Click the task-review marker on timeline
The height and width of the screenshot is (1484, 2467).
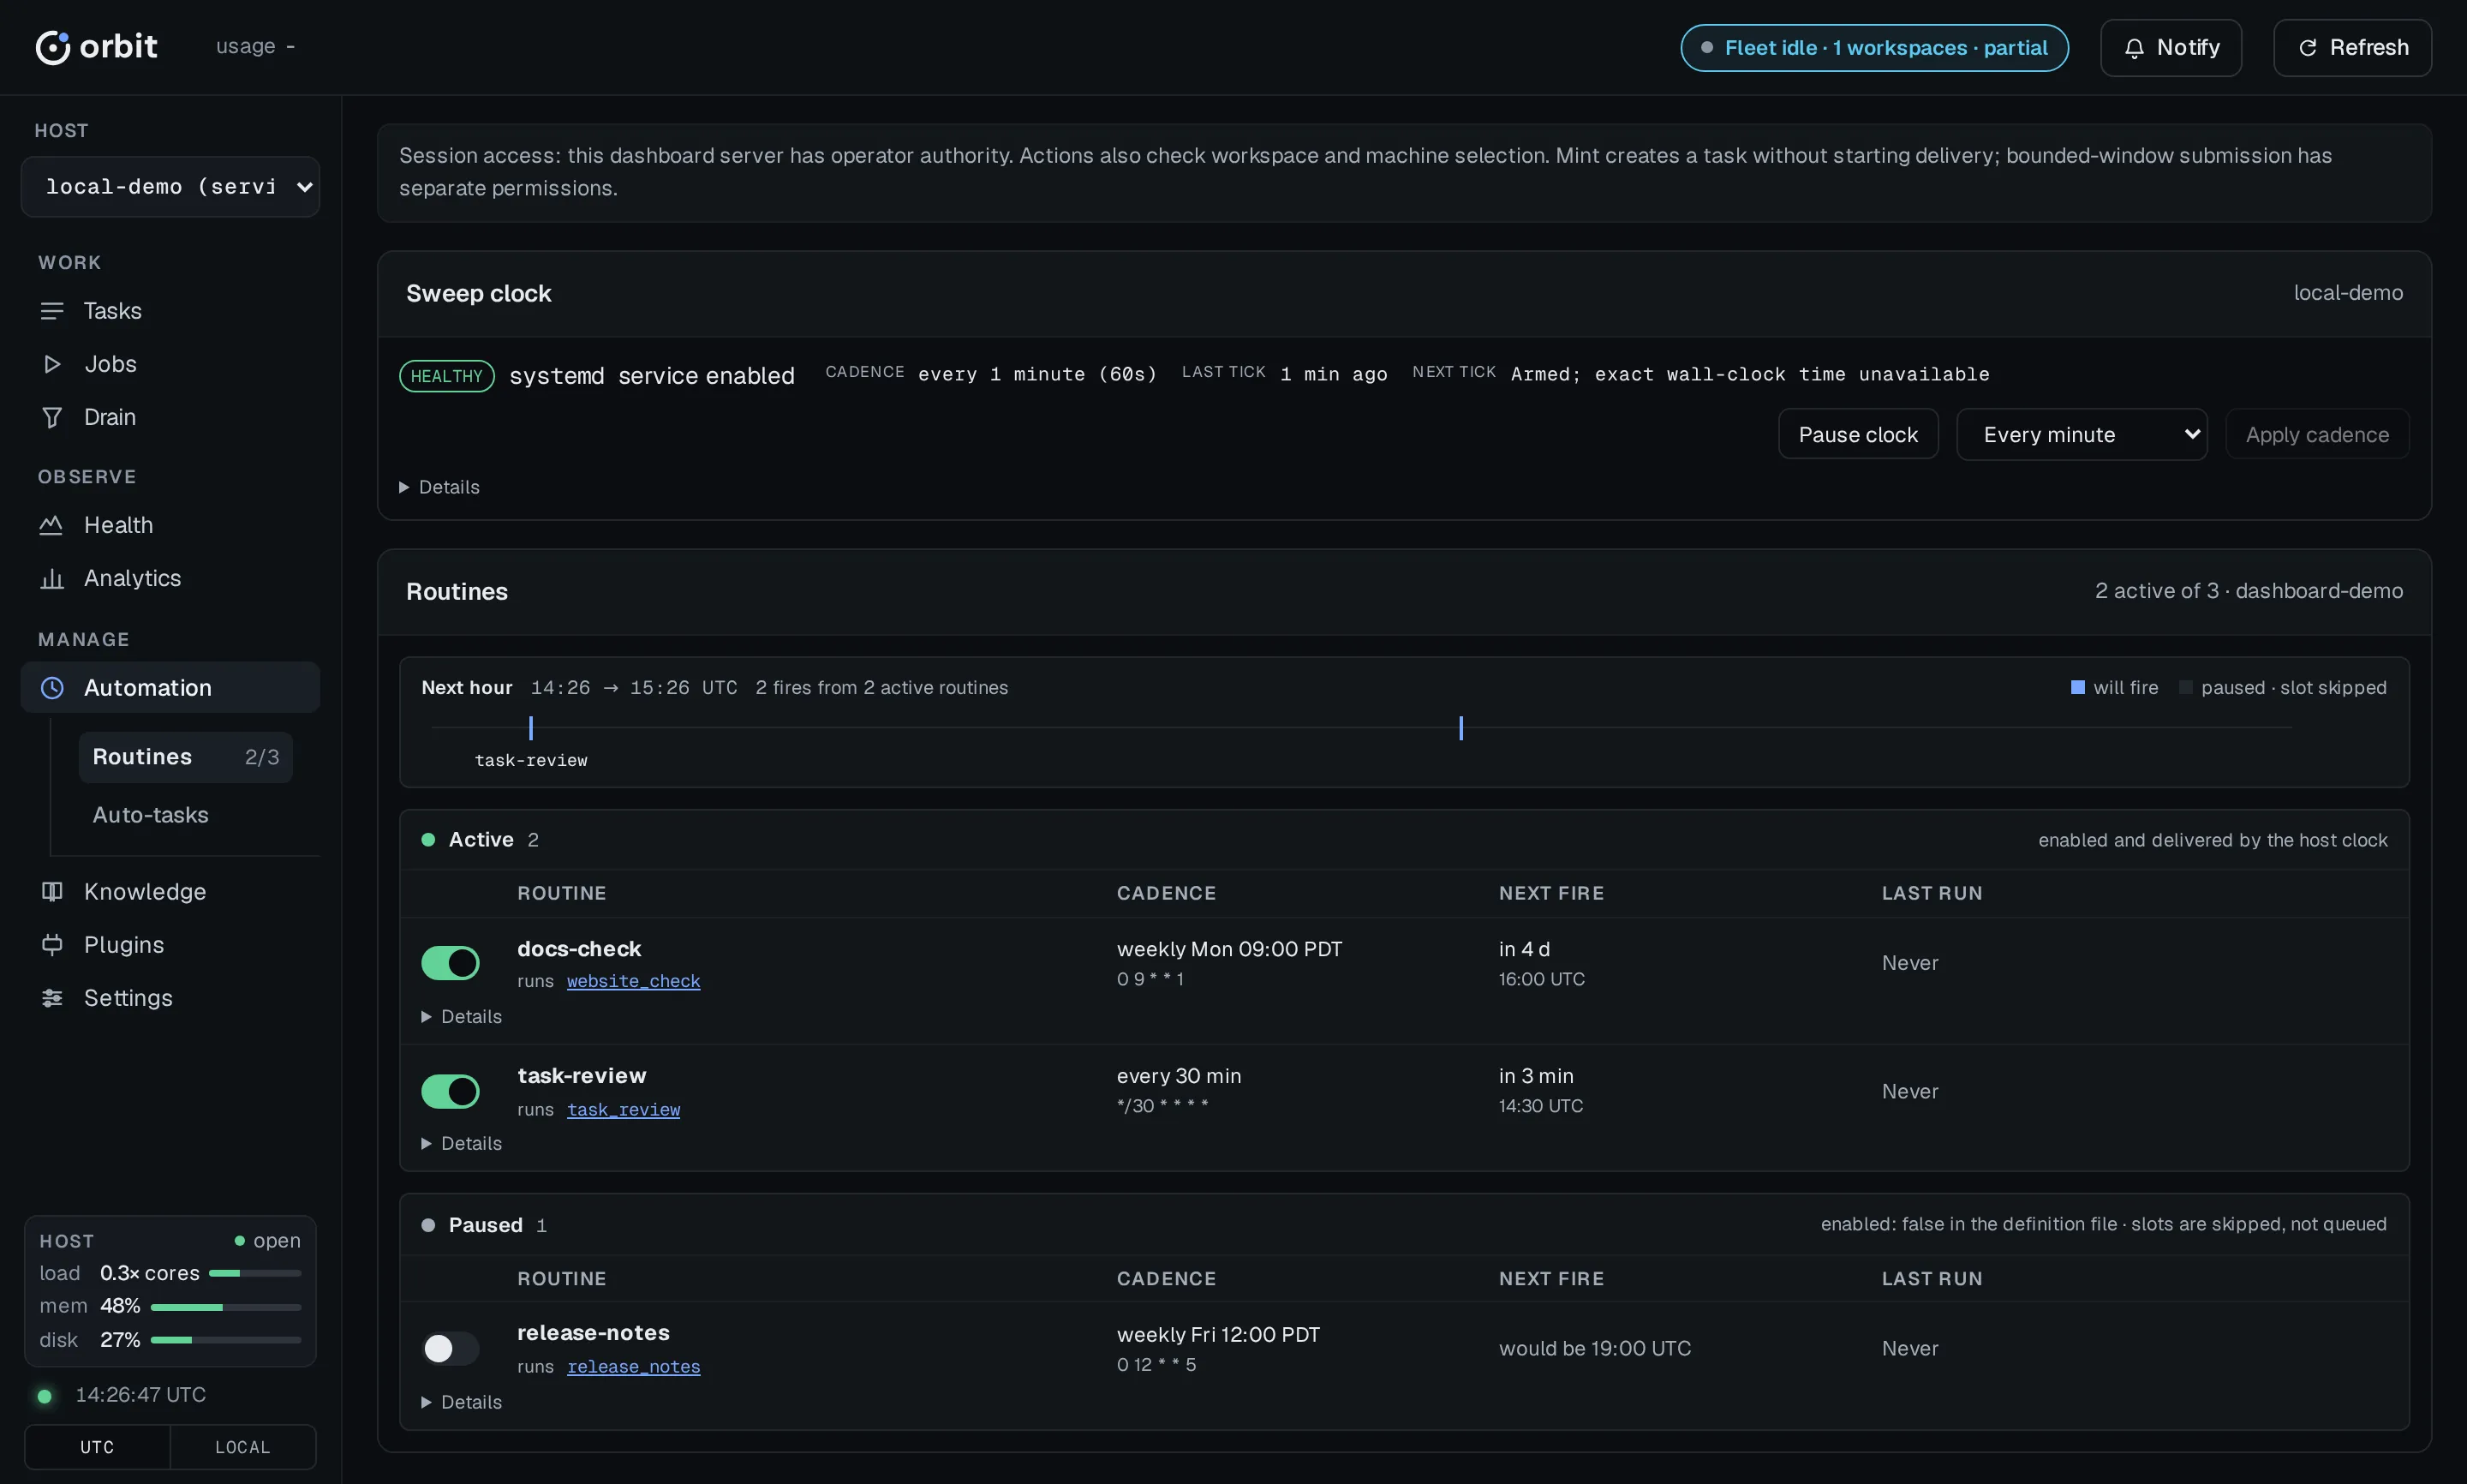(531, 728)
